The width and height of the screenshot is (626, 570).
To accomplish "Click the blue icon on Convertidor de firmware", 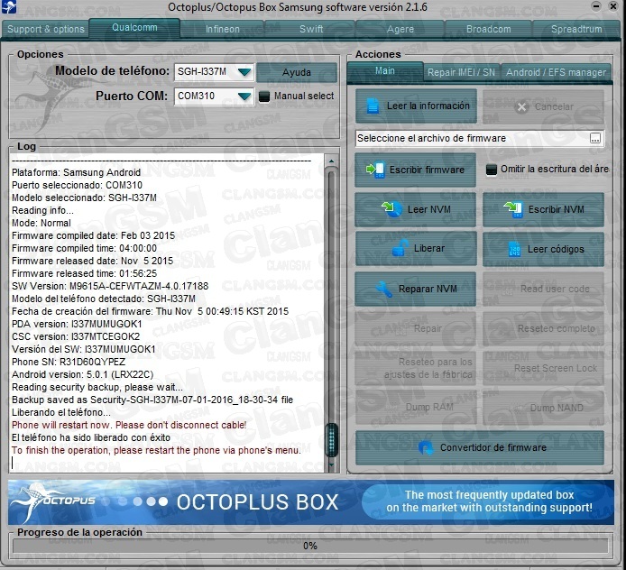I will 426,447.
